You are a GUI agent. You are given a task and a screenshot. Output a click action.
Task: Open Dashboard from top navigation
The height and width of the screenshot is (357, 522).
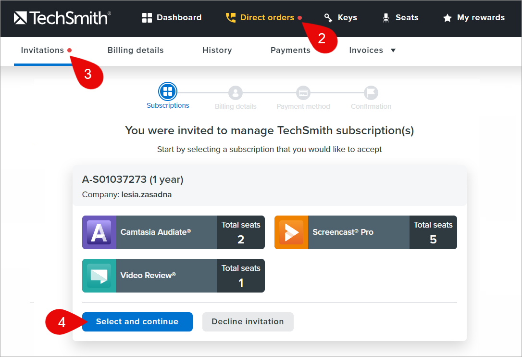click(x=172, y=18)
